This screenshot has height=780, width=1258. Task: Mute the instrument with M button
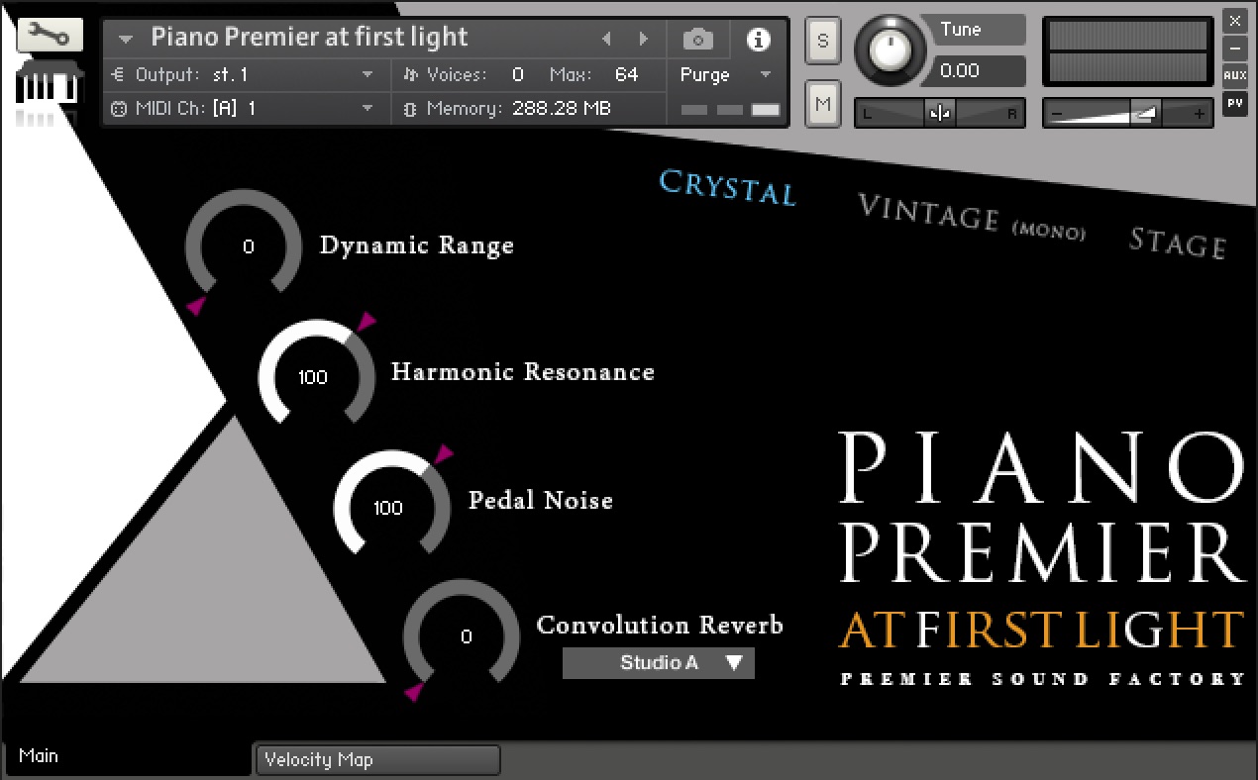[x=823, y=103]
